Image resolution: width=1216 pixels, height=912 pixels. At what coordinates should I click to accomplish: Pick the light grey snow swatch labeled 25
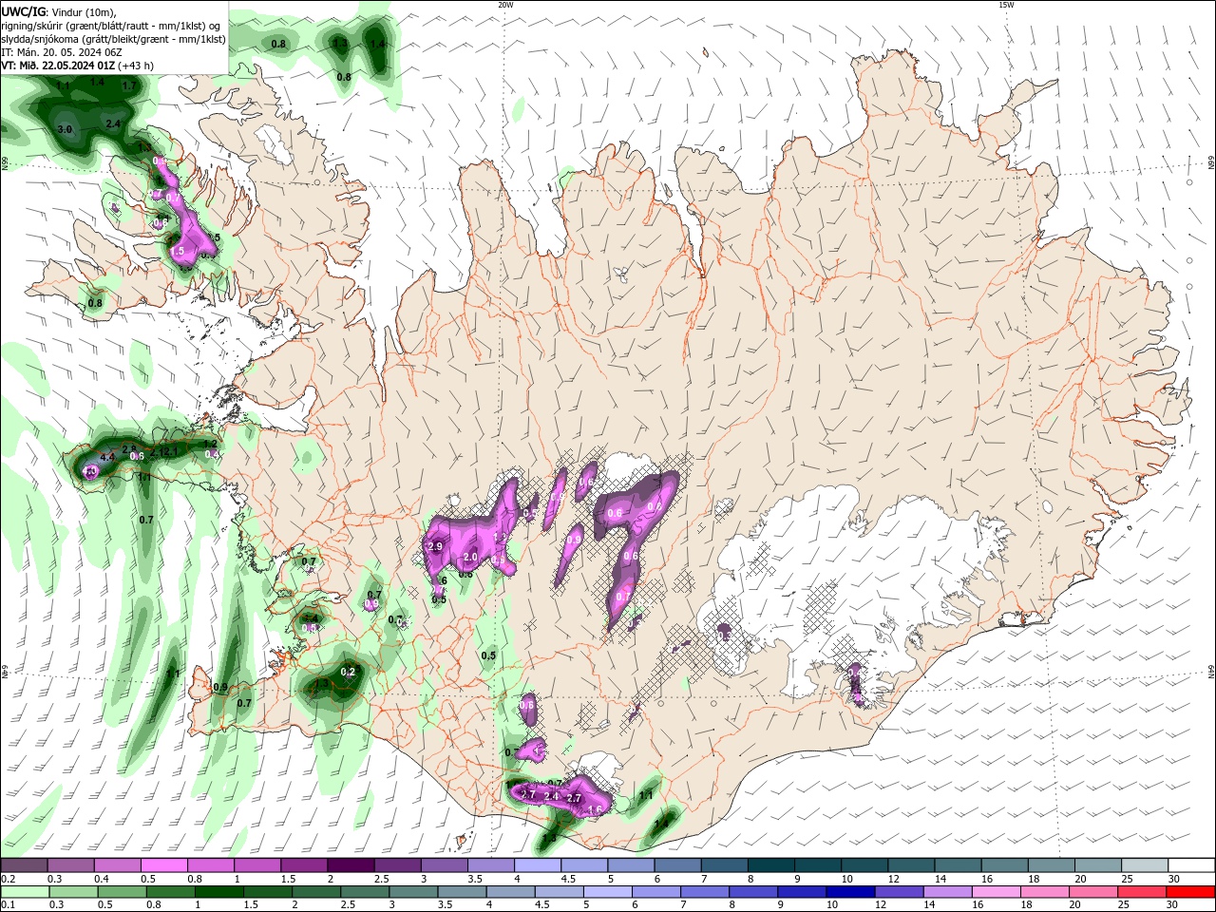tap(1145, 865)
